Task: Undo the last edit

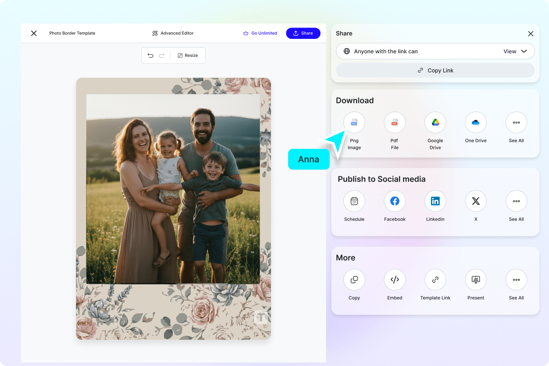Action: (150, 55)
